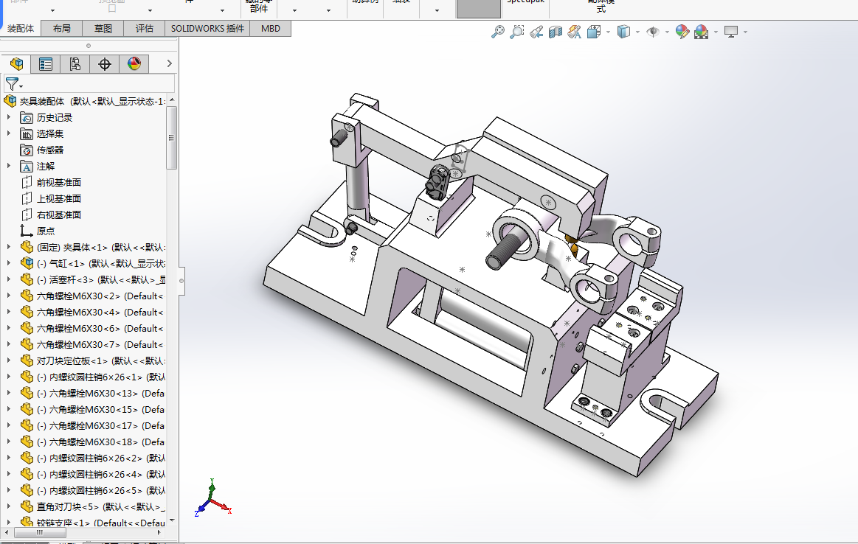Click the Hide/Show Items eye icon
Image resolution: width=858 pixels, height=544 pixels.
(x=653, y=32)
